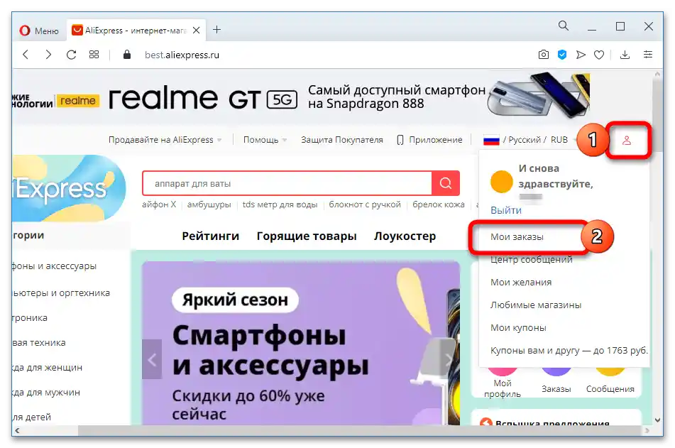675x448 pixels.
Task: Reload the page
Action: pos(72,55)
